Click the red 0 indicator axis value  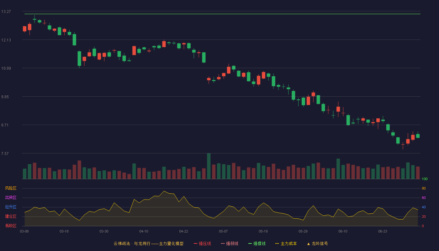pos(423,226)
